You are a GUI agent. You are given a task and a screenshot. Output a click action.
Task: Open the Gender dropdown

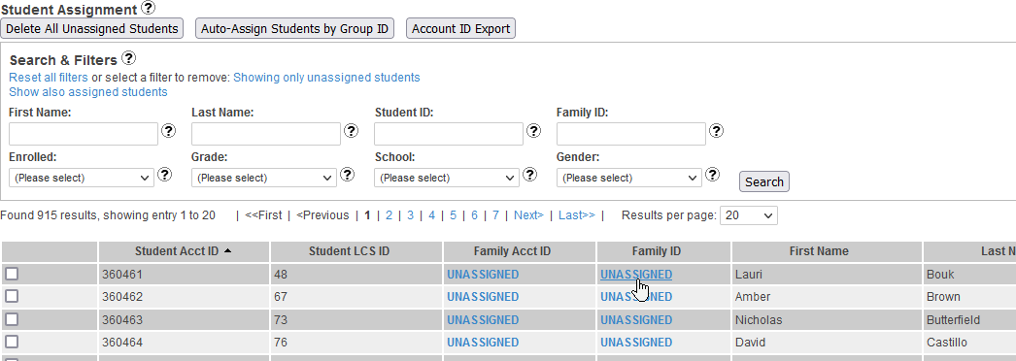coord(629,178)
